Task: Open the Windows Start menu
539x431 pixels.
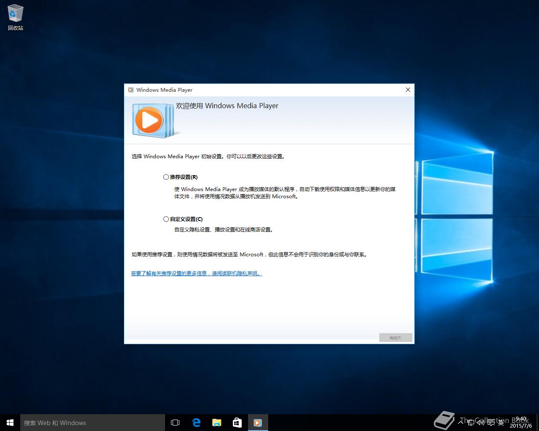Action: tap(10, 423)
